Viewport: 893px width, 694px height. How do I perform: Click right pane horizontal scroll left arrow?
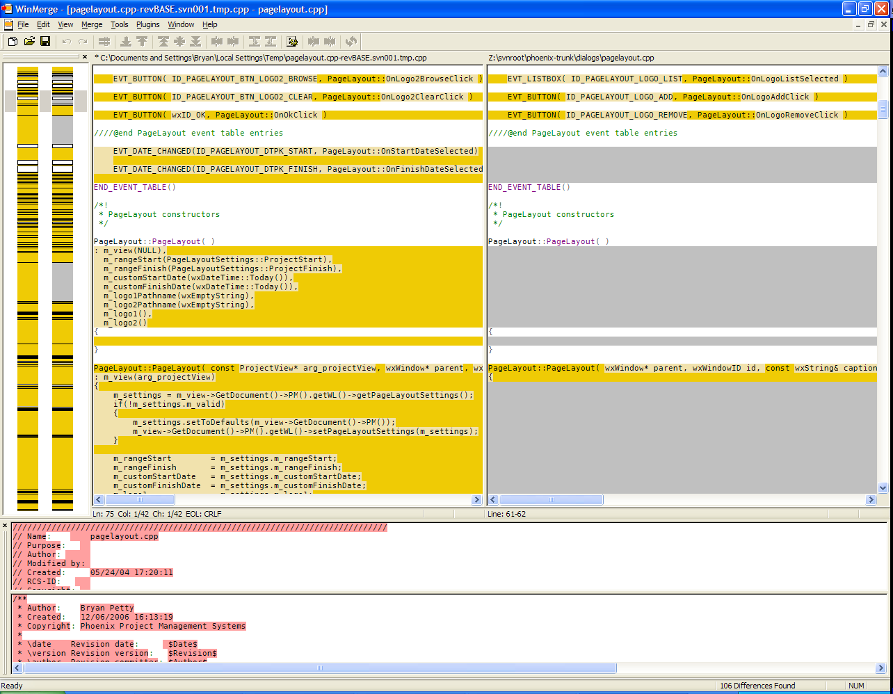point(493,500)
